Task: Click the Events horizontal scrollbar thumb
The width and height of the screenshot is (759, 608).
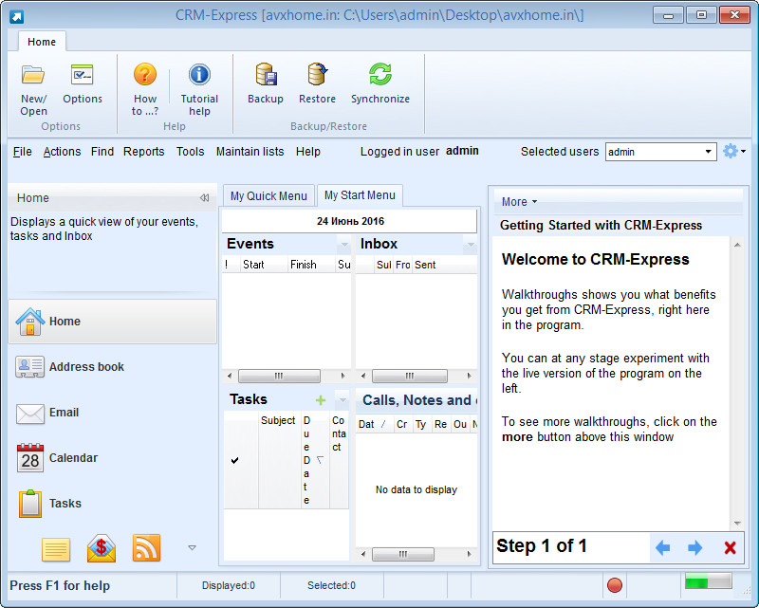Action: (279, 376)
